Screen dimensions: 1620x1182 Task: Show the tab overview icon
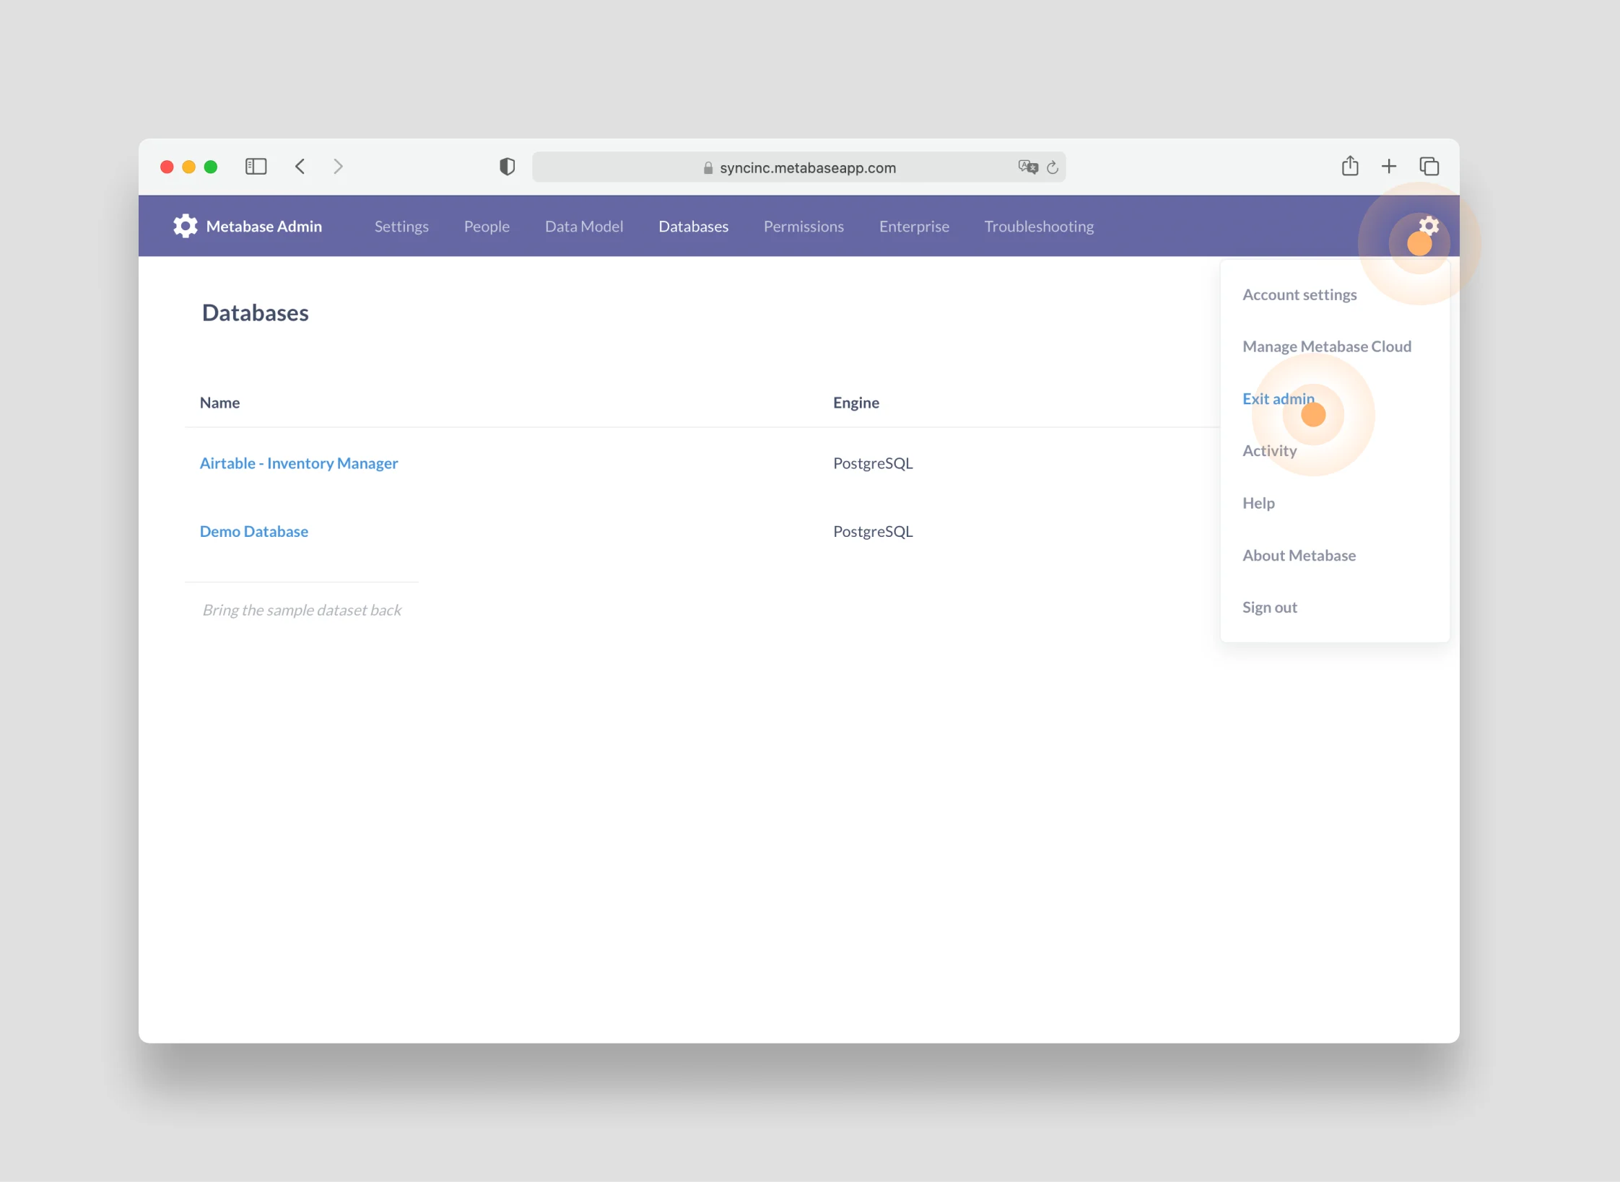pyautogui.click(x=1429, y=167)
